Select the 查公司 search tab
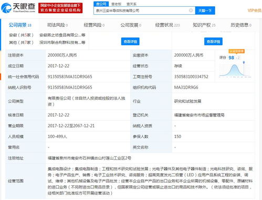This screenshot has height=200, width=262. [101, 4]
